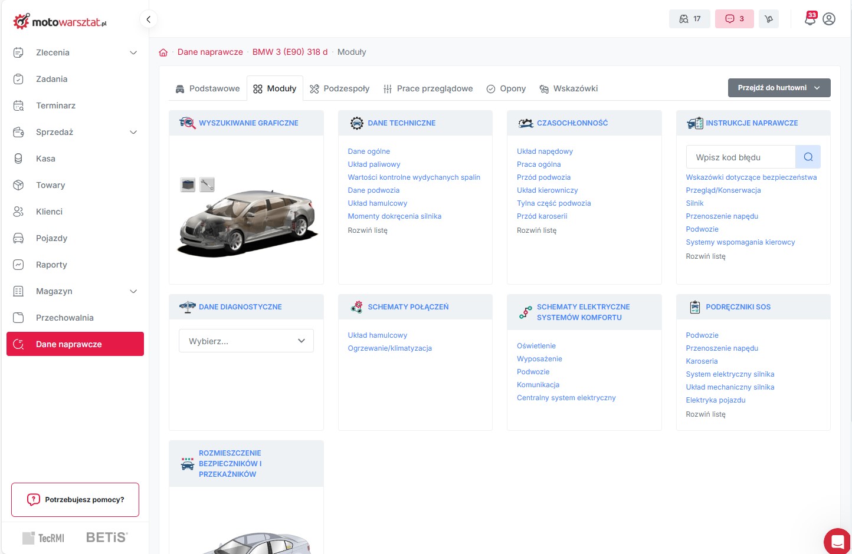
Task: Click the home icon in breadcrumb
Action: tap(163, 52)
